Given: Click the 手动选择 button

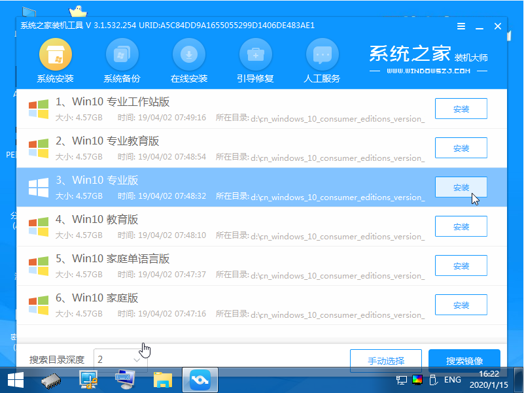Looking at the screenshot, I should click(386, 360).
